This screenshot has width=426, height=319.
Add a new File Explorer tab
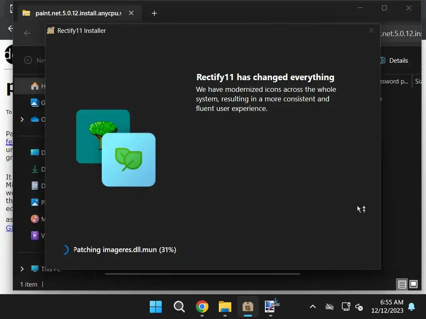click(x=154, y=13)
